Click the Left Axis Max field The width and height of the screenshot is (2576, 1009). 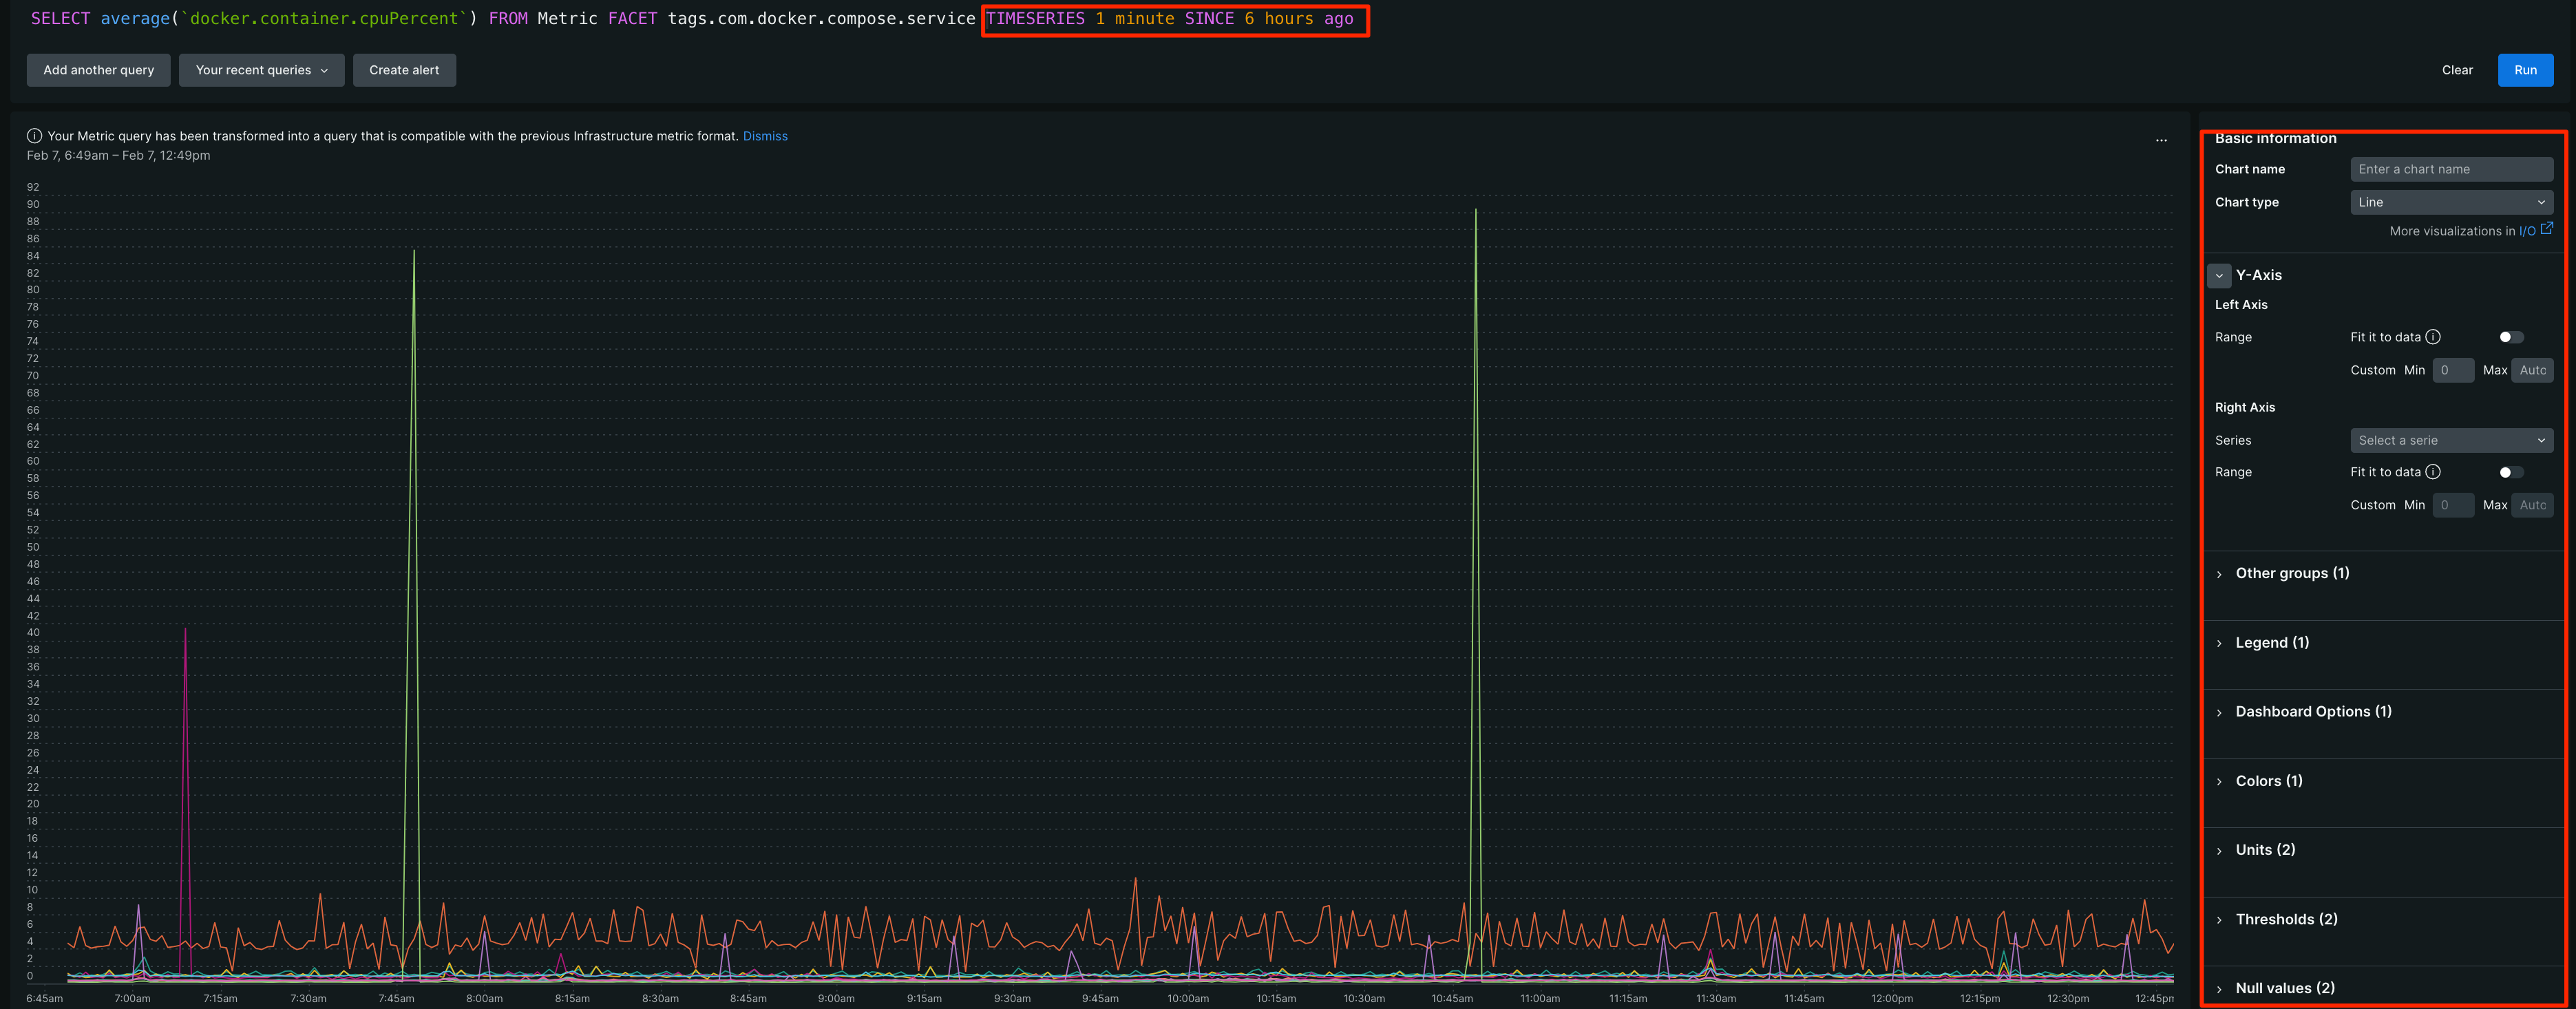tap(2532, 370)
